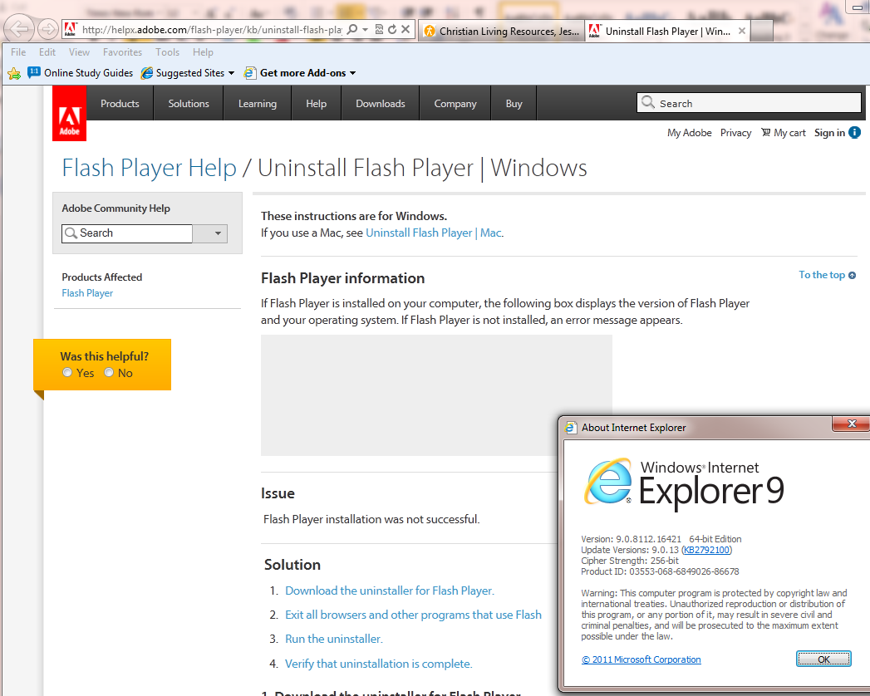Open the Flash Player Help heading link
The height and width of the screenshot is (696, 870).
150,168
